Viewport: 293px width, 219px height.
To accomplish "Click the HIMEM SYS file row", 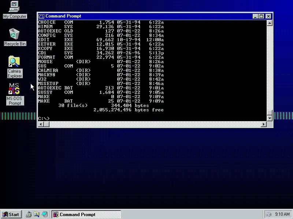I will click(101, 27).
